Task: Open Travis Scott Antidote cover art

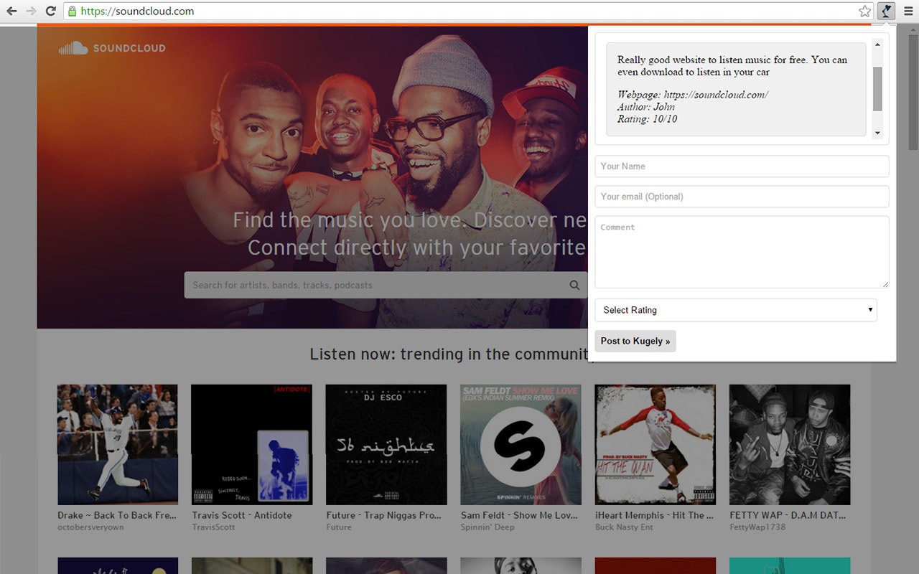Action: 251,445
